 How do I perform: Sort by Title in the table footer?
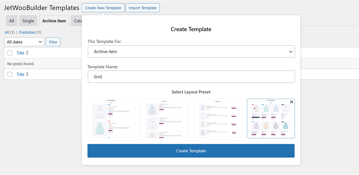20,75
